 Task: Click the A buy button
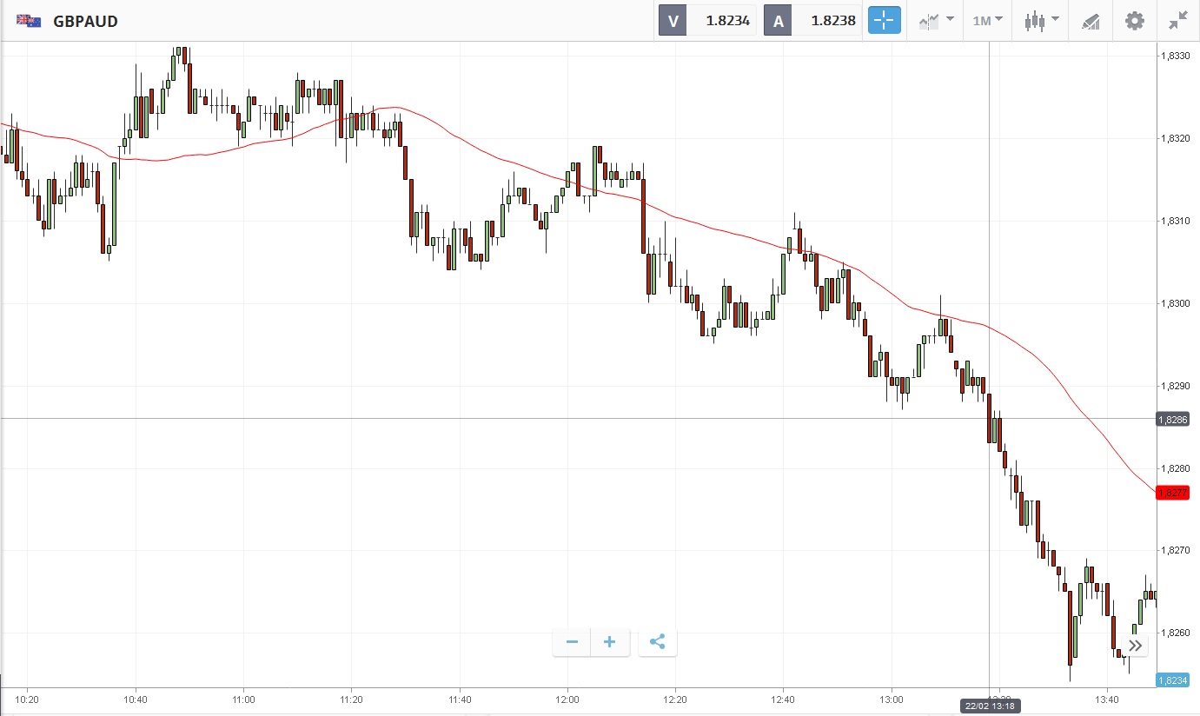(x=778, y=21)
